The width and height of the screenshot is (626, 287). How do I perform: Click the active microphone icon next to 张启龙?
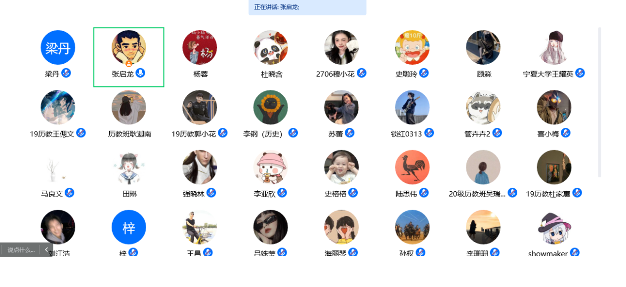point(141,73)
